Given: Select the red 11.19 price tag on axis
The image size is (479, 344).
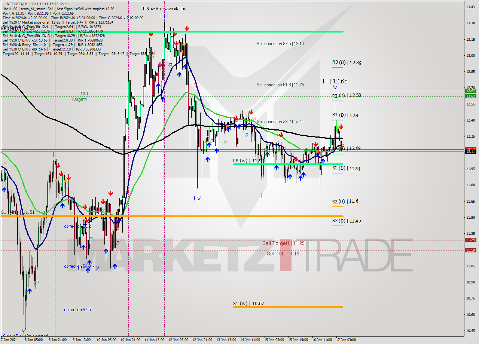Looking at the screenshot, I should (470, 251).
